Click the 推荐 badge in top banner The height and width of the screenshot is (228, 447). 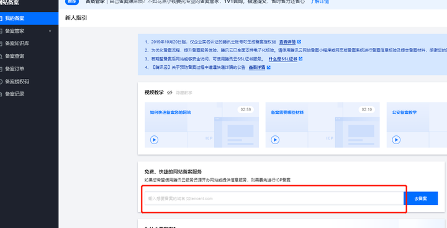click(72, 2)
